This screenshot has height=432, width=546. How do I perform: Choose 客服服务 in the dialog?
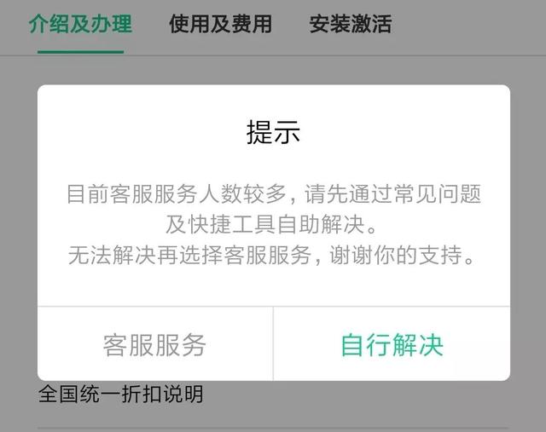click(155, 344)
